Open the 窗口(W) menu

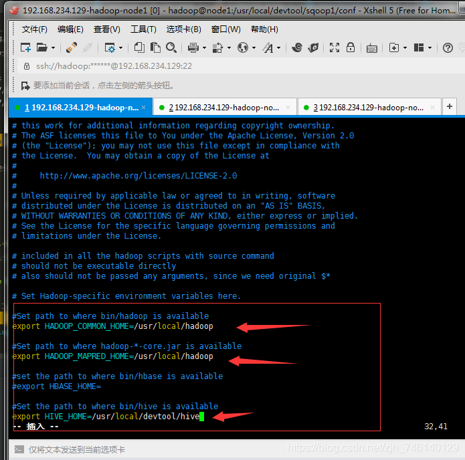[x=225, y=29]
